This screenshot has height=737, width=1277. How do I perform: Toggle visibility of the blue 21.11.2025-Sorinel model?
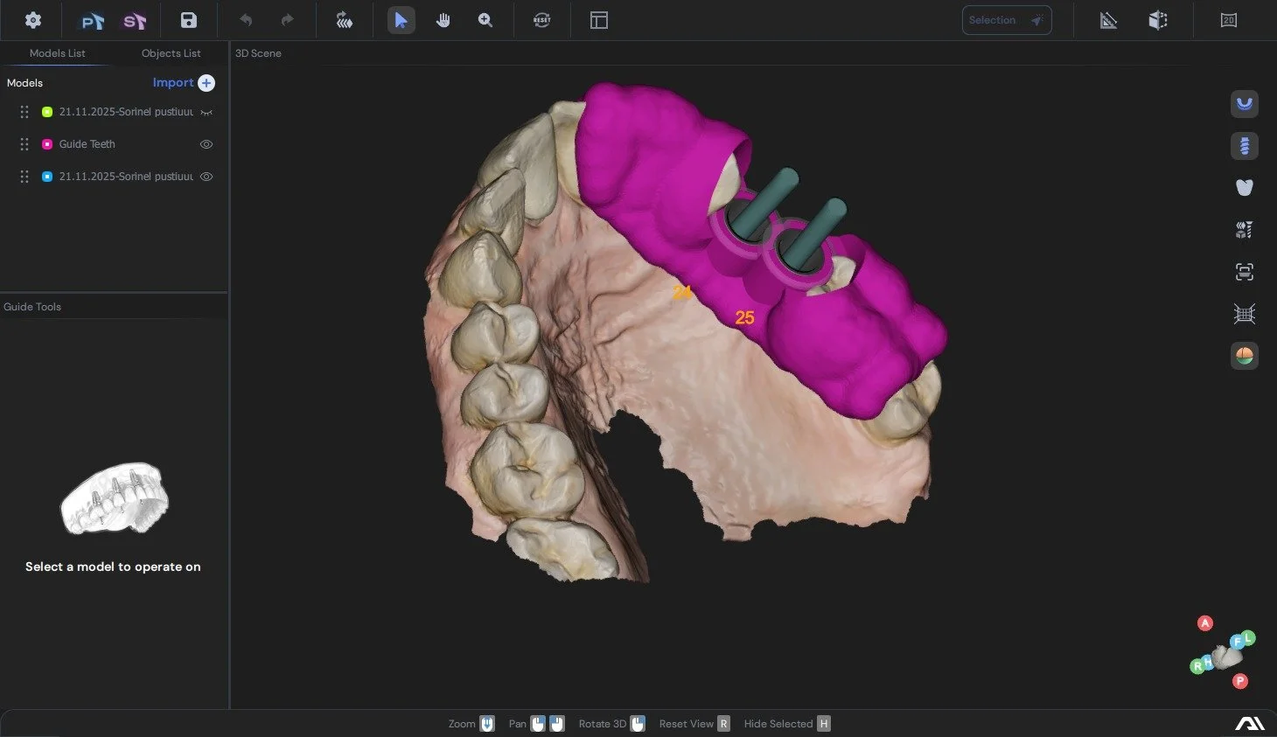[x=206, y=176]
